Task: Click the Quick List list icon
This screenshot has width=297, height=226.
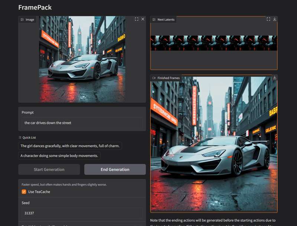Action: pyautogui.click(x=20, y=138)
